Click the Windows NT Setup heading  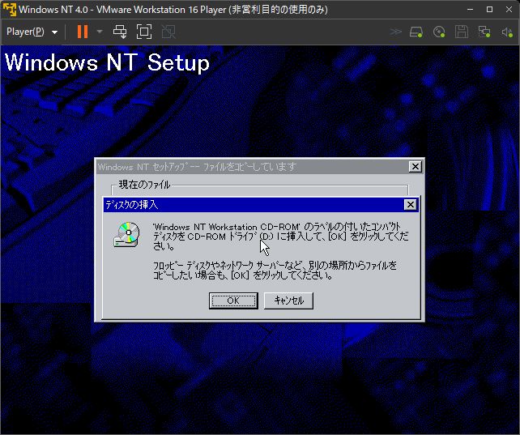click(107, 62)
